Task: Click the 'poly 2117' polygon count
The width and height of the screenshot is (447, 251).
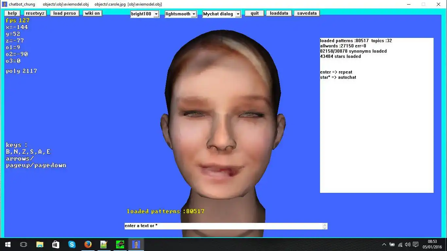Action: coord(21,71)
